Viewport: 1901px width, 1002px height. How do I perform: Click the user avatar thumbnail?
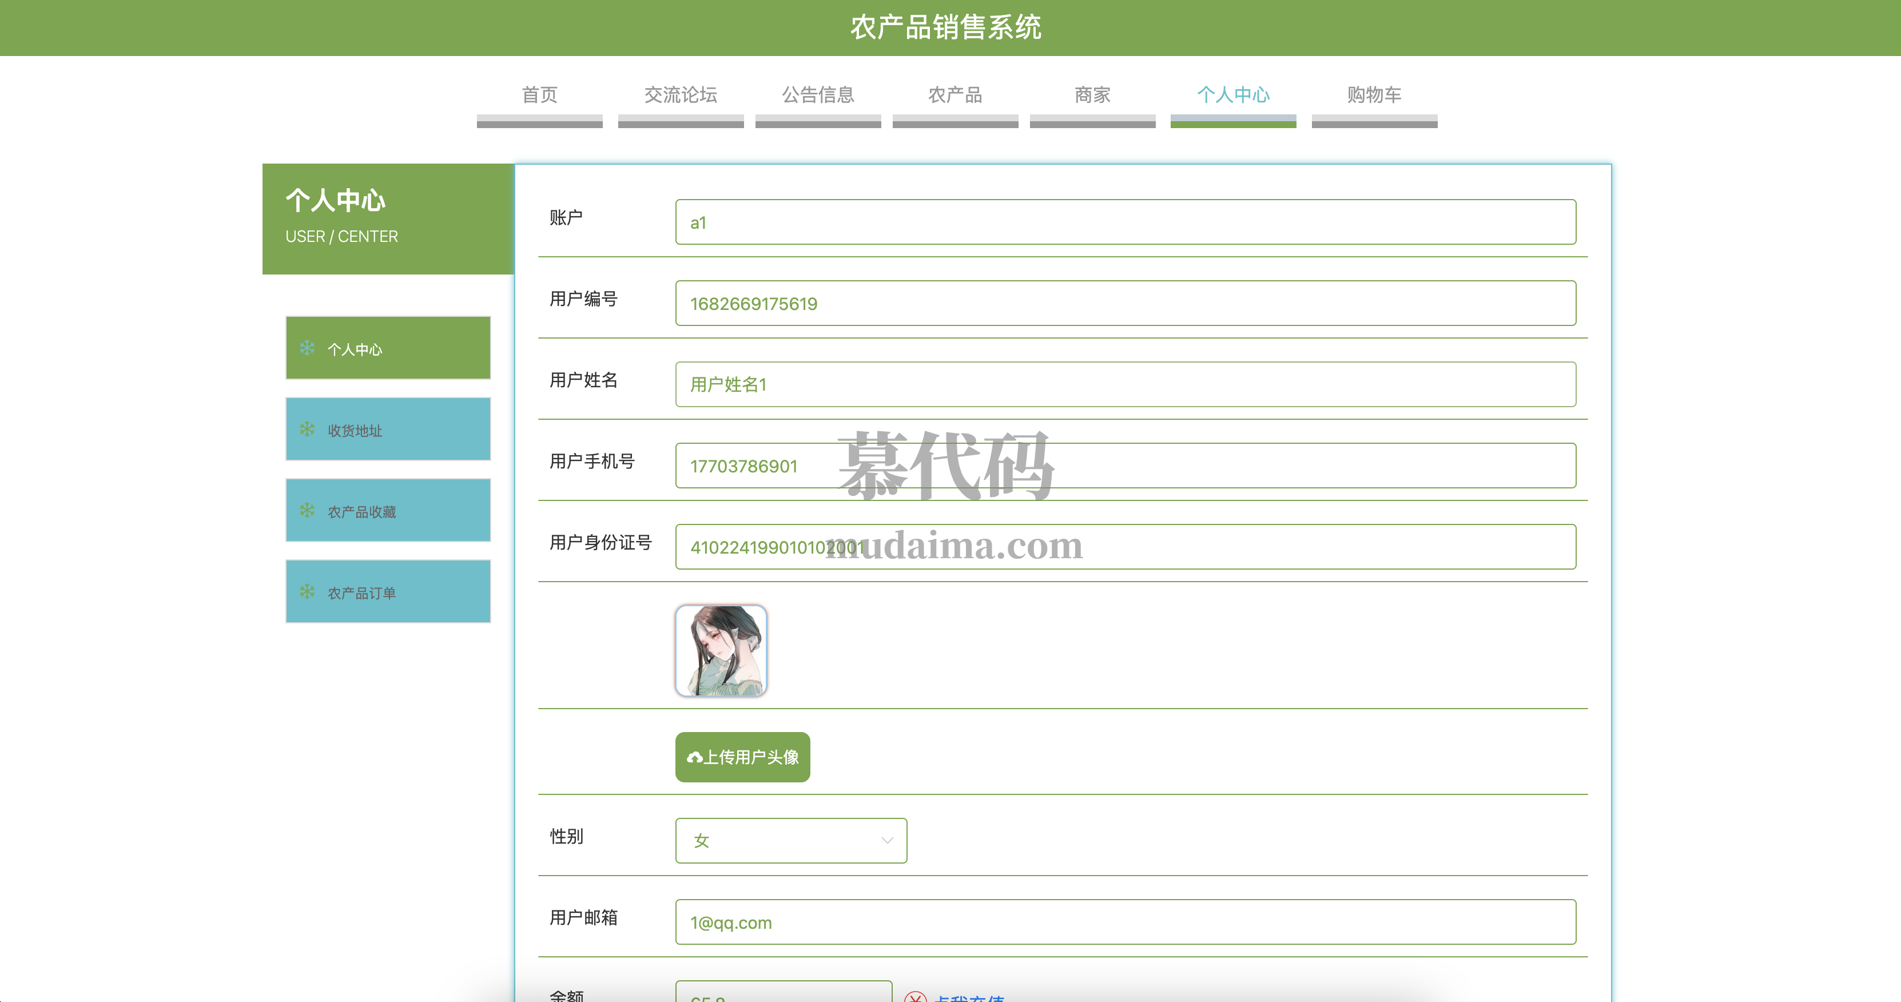click(721, 651)
